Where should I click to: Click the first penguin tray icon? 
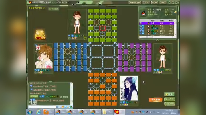pos(136,112)
